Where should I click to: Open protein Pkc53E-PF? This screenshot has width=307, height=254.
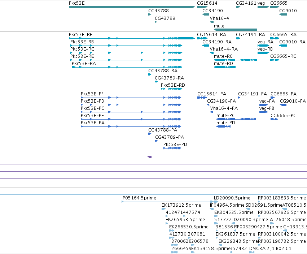tap(92, 94)
